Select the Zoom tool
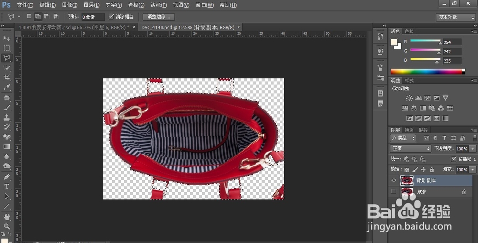 [x=7, y=226]
